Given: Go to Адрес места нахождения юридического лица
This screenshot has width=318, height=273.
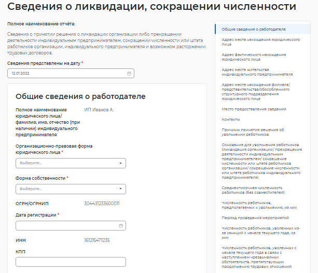Looking at the screenshot, I should (261, 42).
